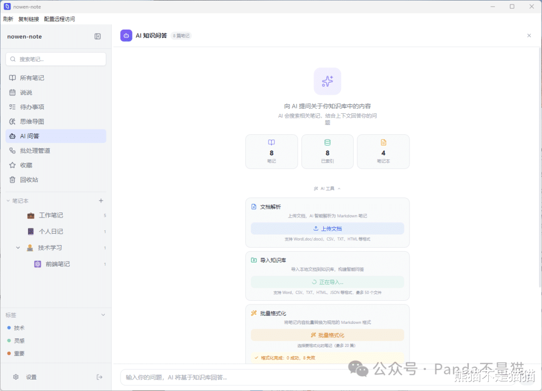Open 设置 label in sidebar
Viewport: 542px width, 391px height.
click(x=32, y=377)
